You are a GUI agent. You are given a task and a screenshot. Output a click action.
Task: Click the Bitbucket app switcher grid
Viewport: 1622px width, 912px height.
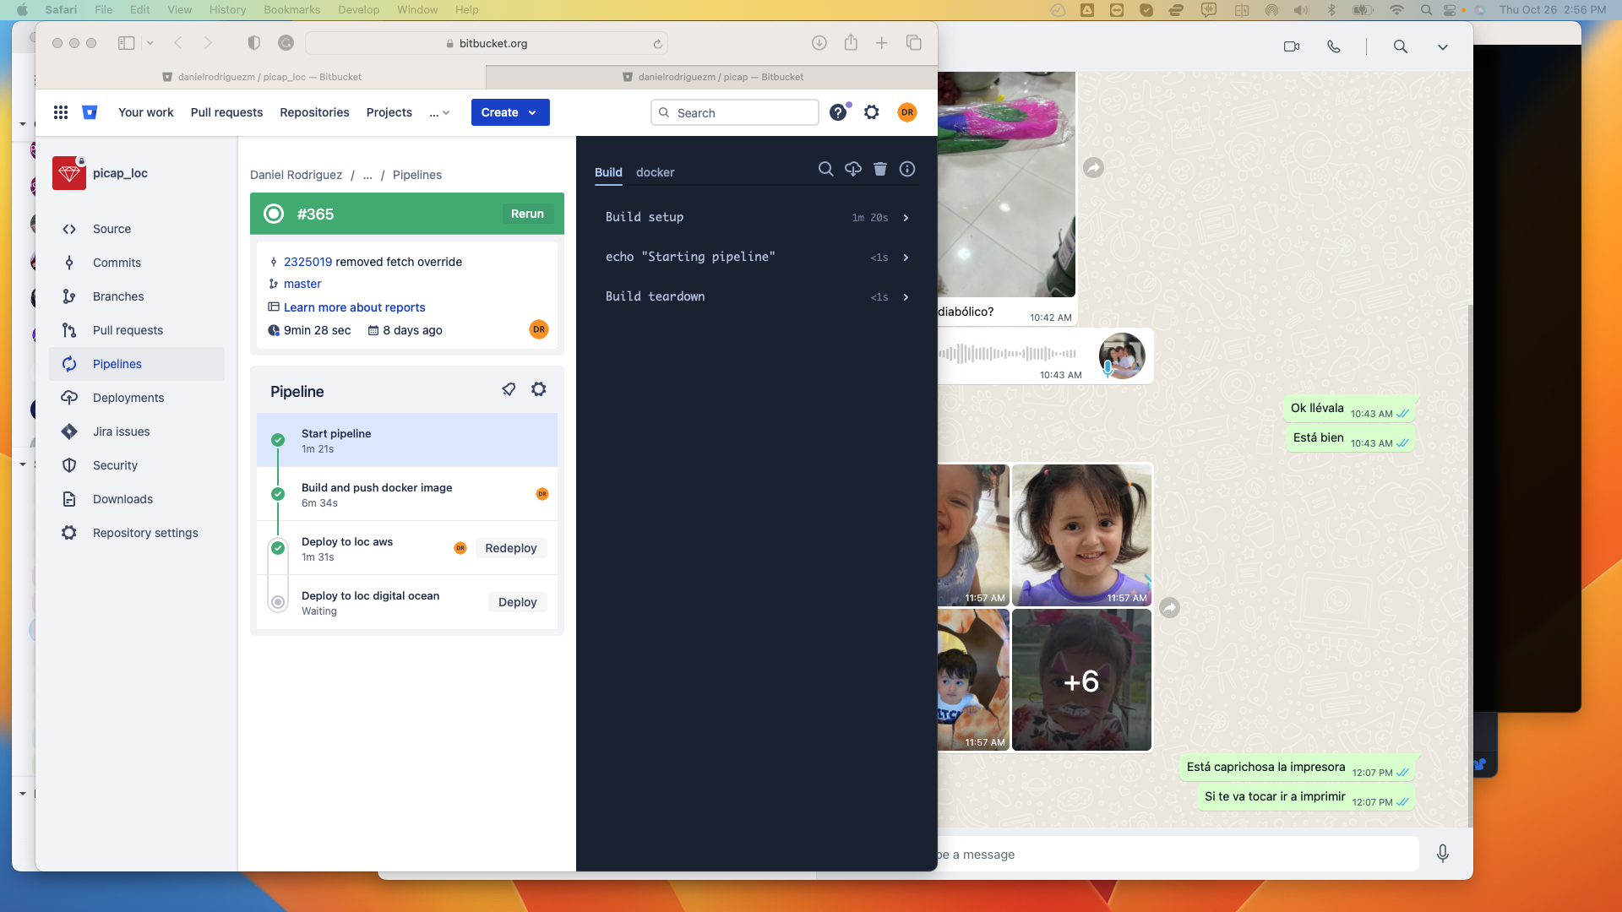click(61, 112)
